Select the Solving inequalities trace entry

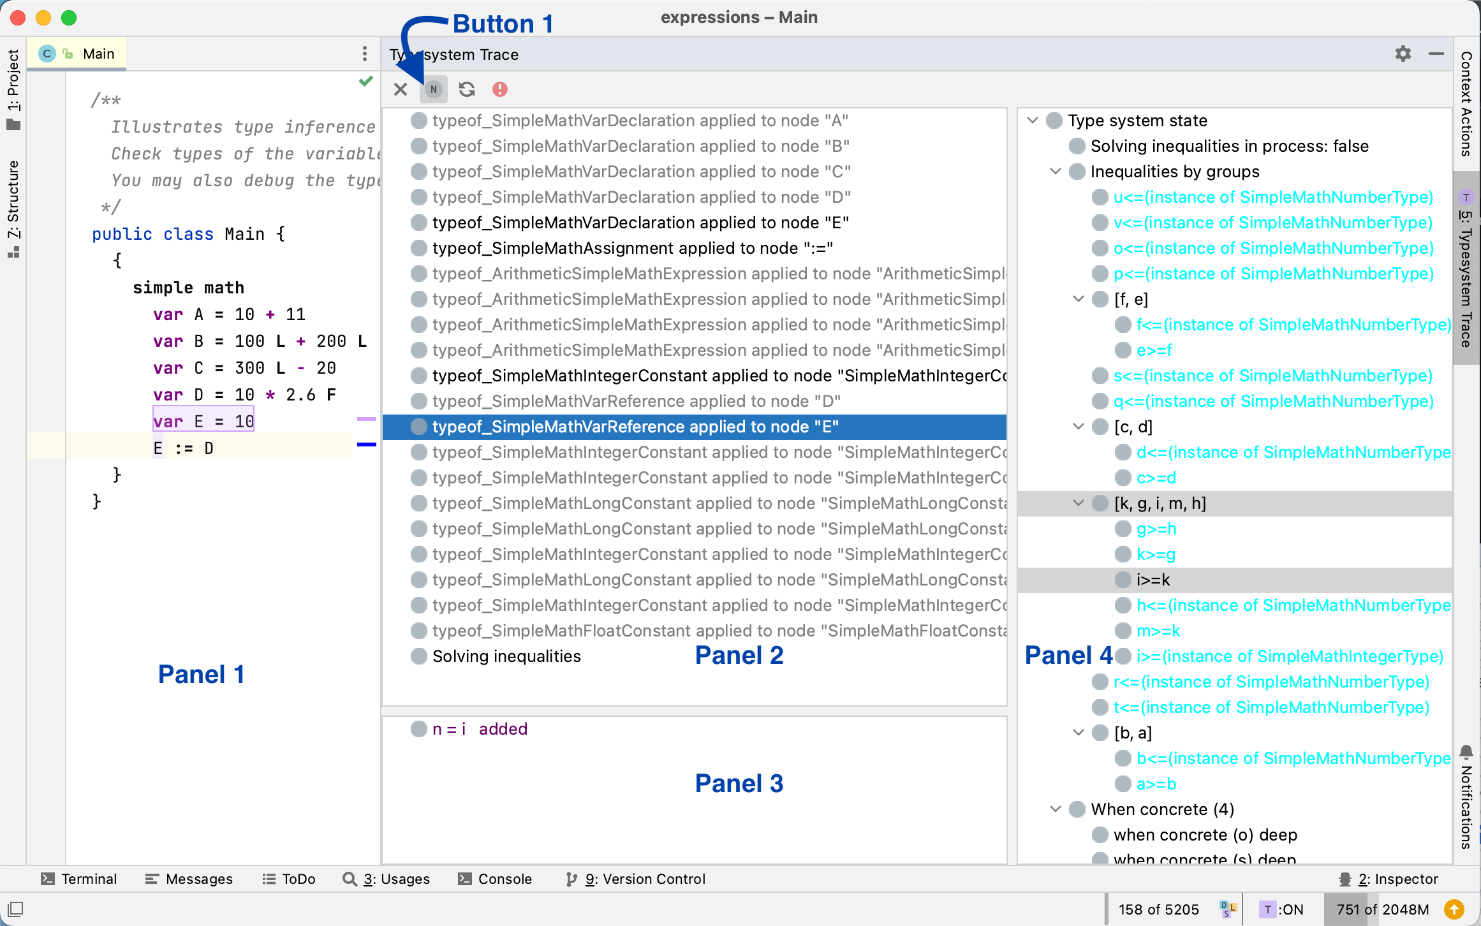[x=506, y=656]
